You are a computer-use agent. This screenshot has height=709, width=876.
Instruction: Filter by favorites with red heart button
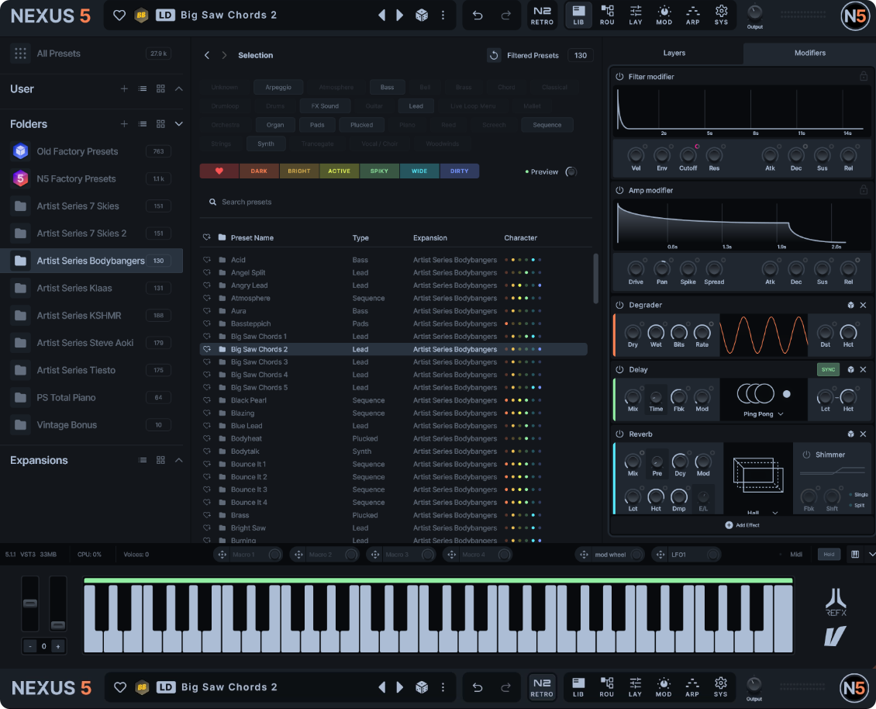[219, 171]
